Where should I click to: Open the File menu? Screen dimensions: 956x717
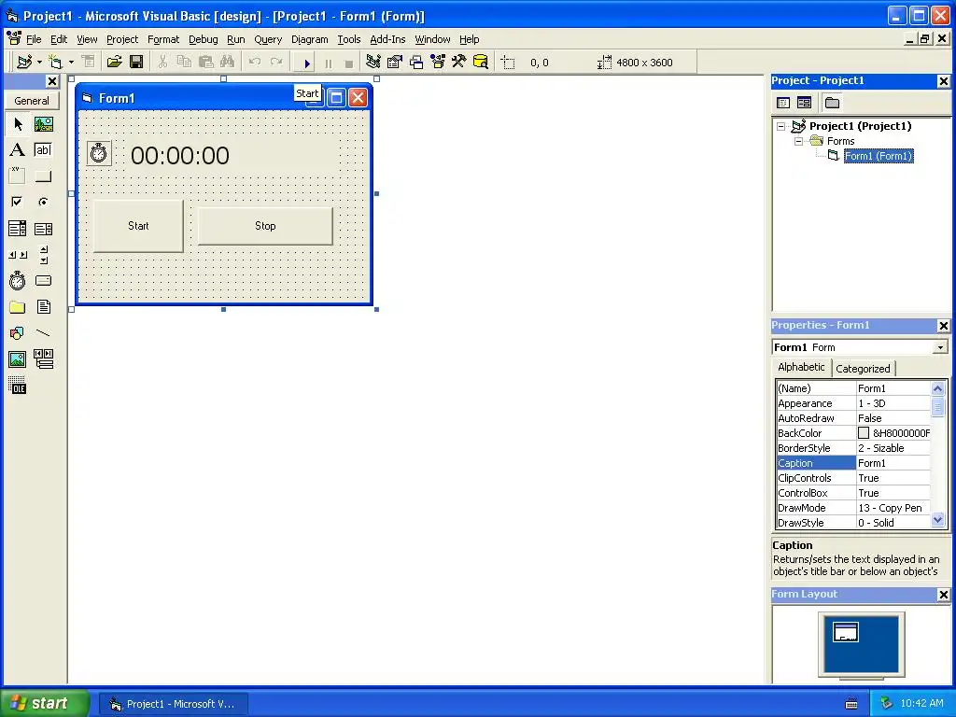pos(34,39)
